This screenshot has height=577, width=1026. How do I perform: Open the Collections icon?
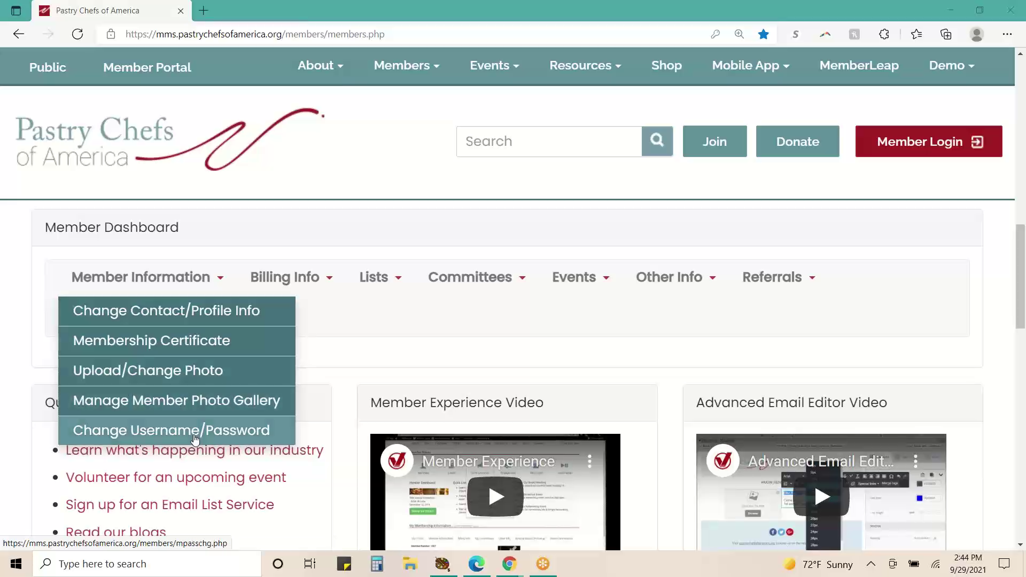pos(946,34)
